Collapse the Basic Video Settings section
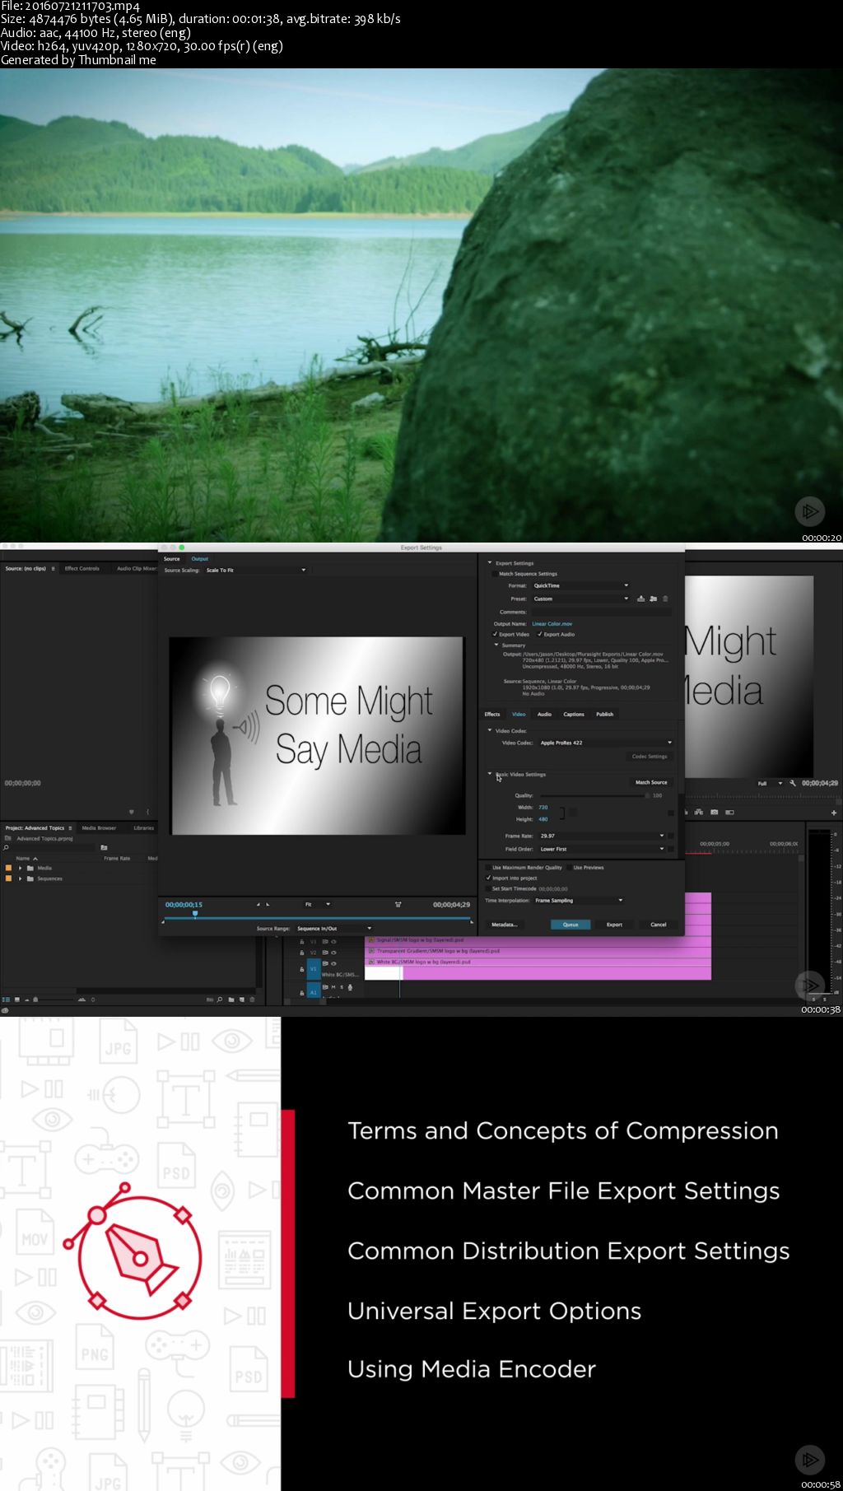 click(x=490, y=774)
